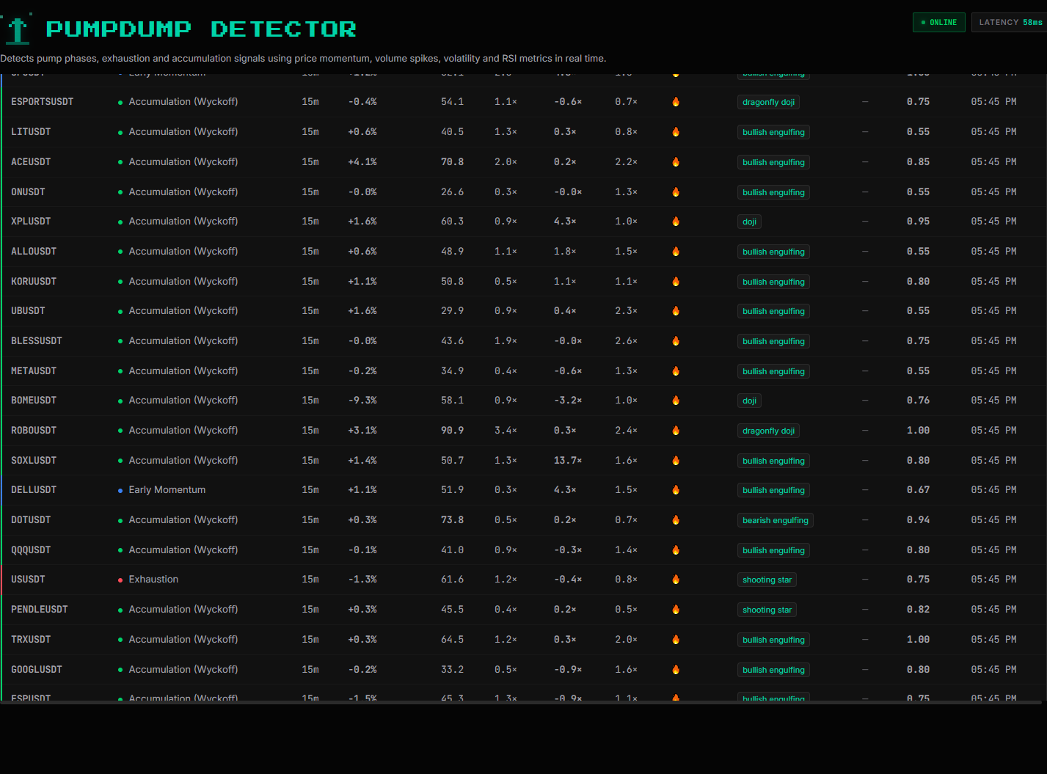Select the TRXUSDT symbol

31,640
